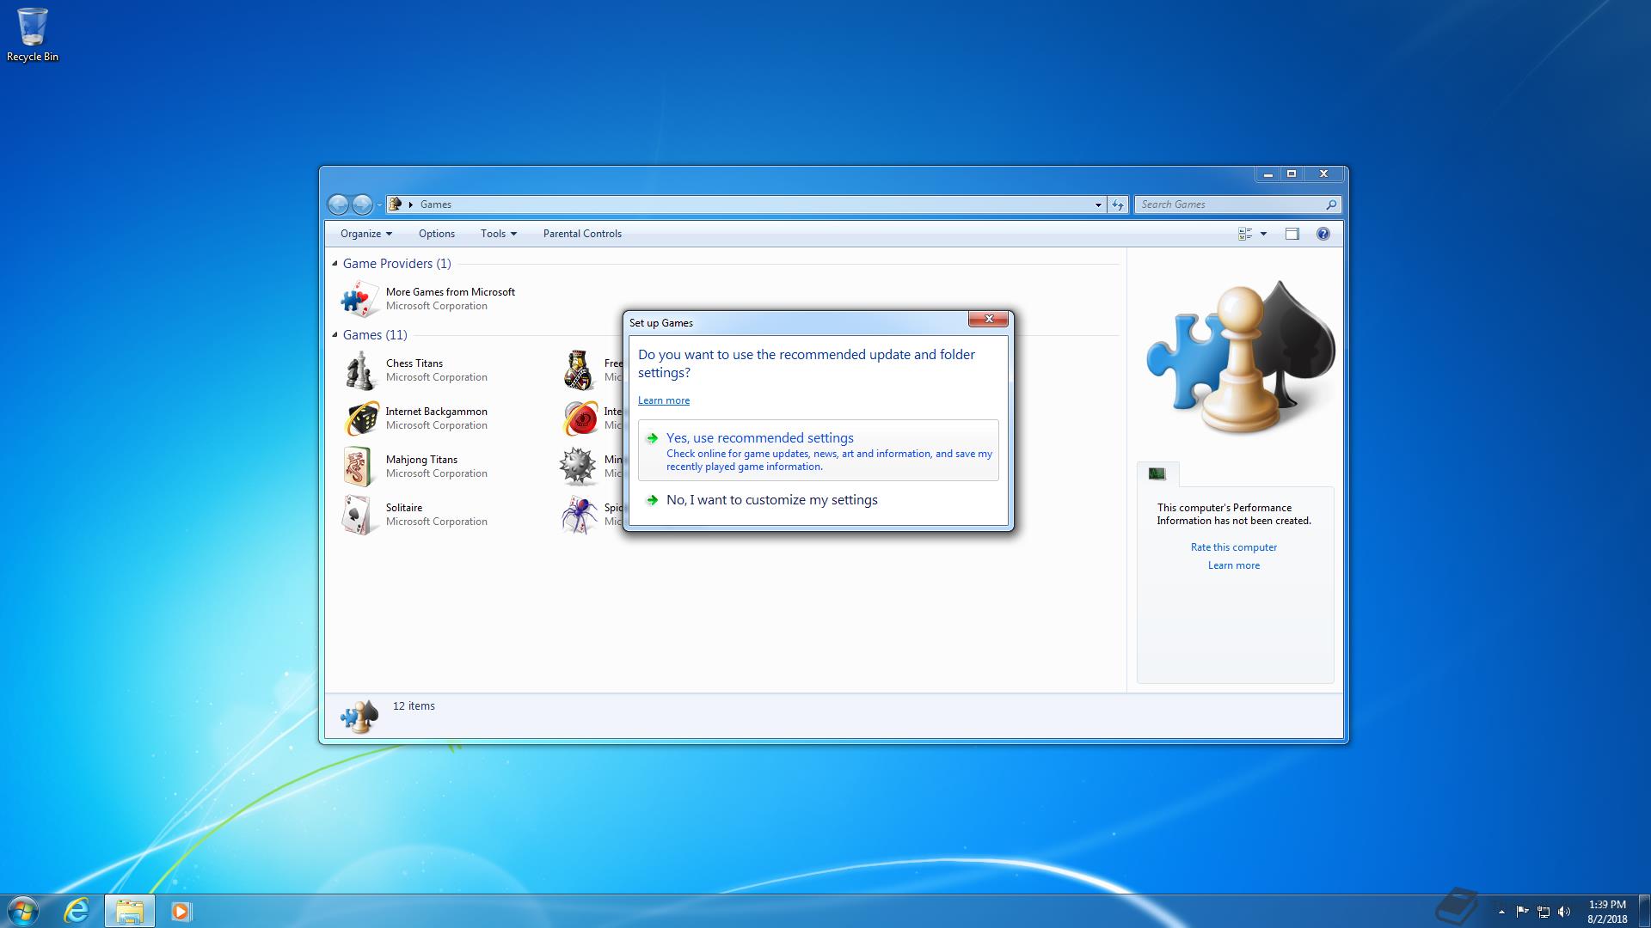
Task: Open the Windows Start button
Action: [x=23, y=911]
